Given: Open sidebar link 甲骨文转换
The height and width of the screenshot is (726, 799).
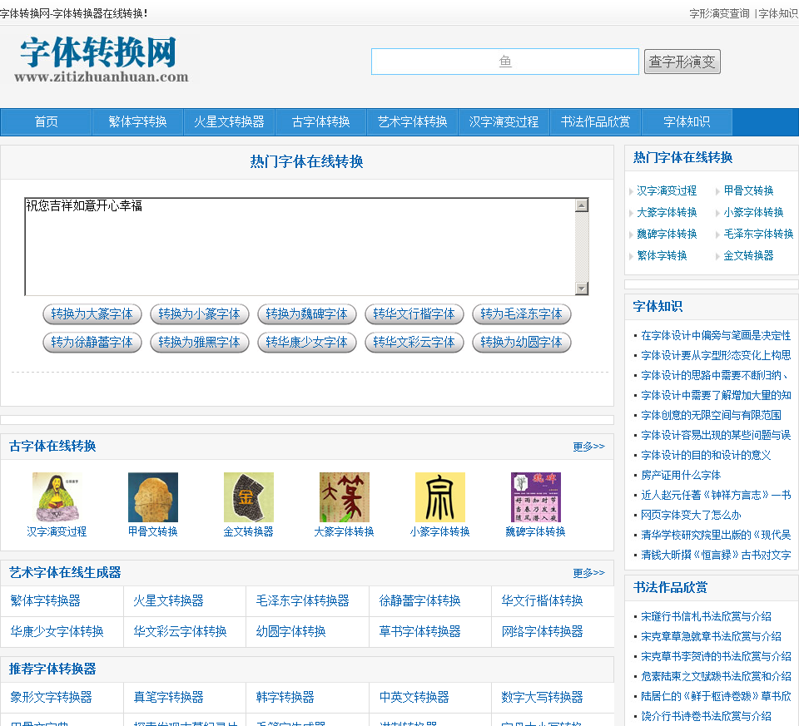Looking at the screenshot, I should click(x=748, y=190).
